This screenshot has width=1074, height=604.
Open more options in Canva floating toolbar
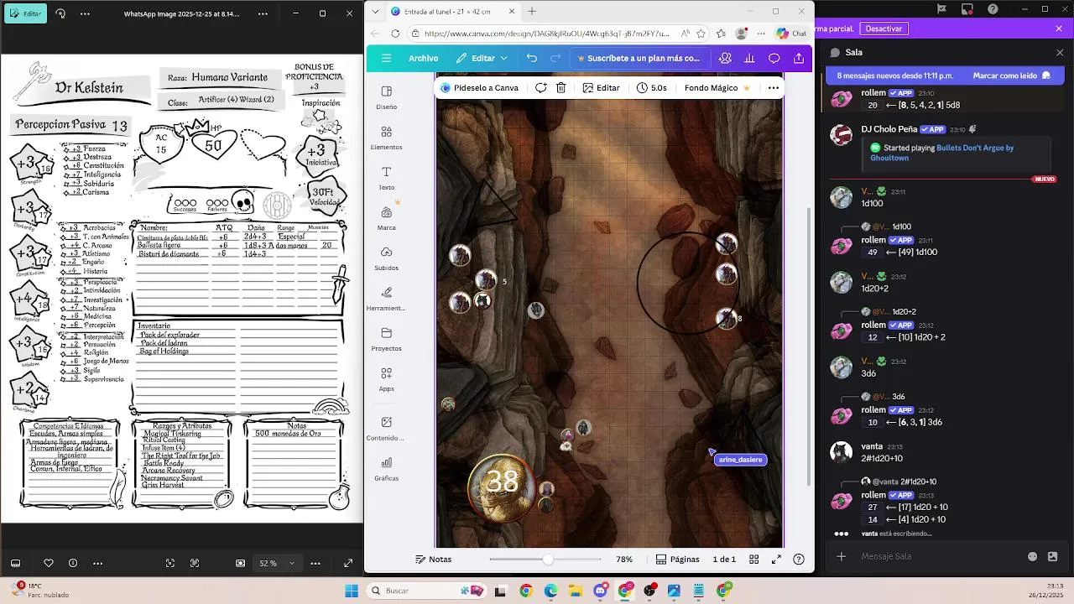point(774,87)
